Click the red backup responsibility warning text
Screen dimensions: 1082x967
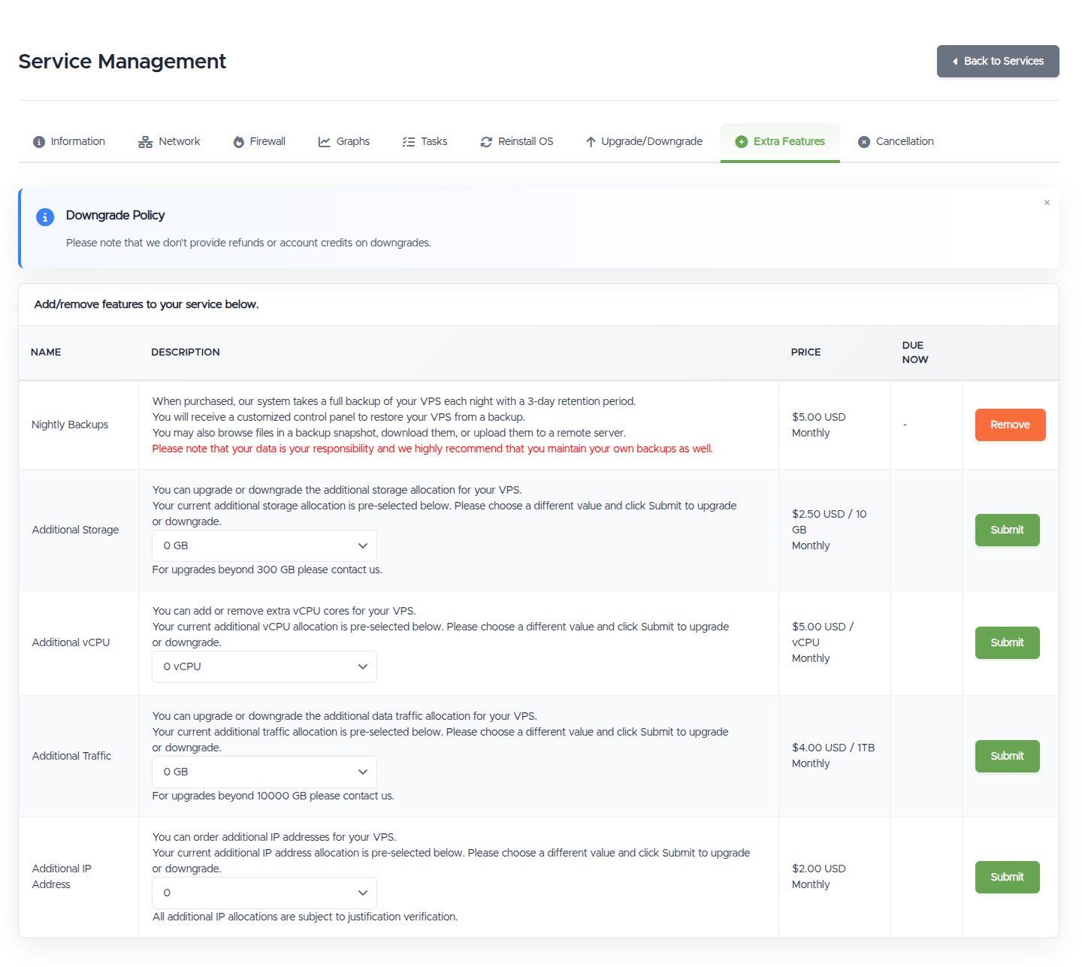click(x=432, y=449)
